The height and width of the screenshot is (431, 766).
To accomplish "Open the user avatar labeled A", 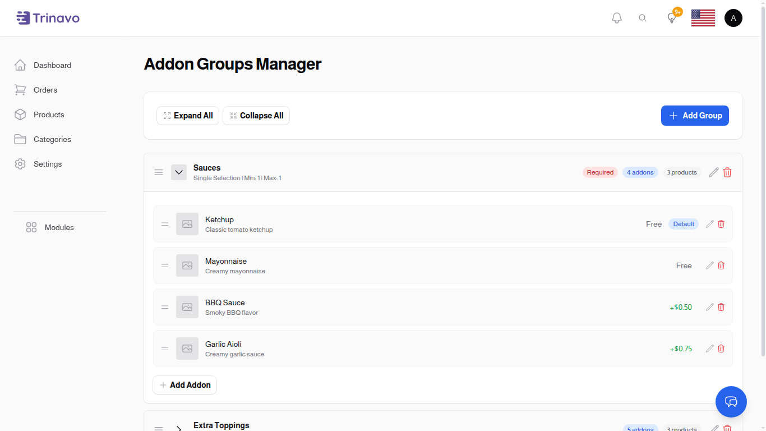I will [x=733, y=17].
